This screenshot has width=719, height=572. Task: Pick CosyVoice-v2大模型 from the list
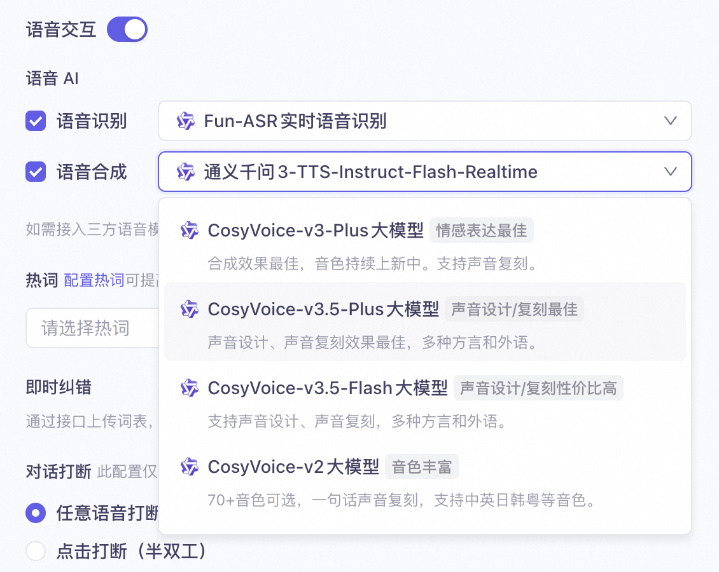(x=293, y=467)
